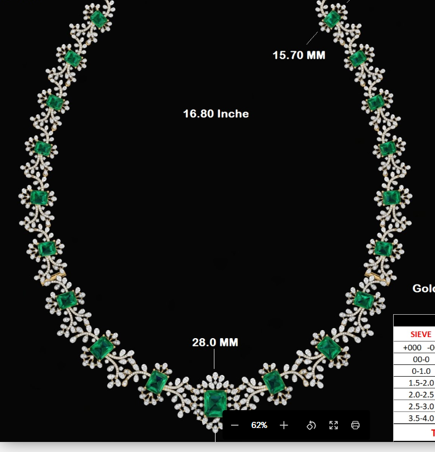Select the 2.0-2.5 sieve size row
Image resolution: width=435 pixels, height=452 pixels.
pos(414,395)
